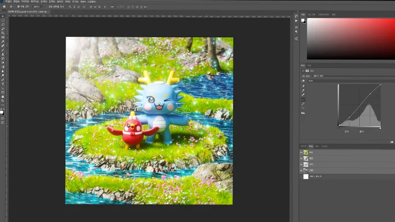This screenshot has height=222, width=395.
Task: Select the open document tab
Action: (27, 12)
